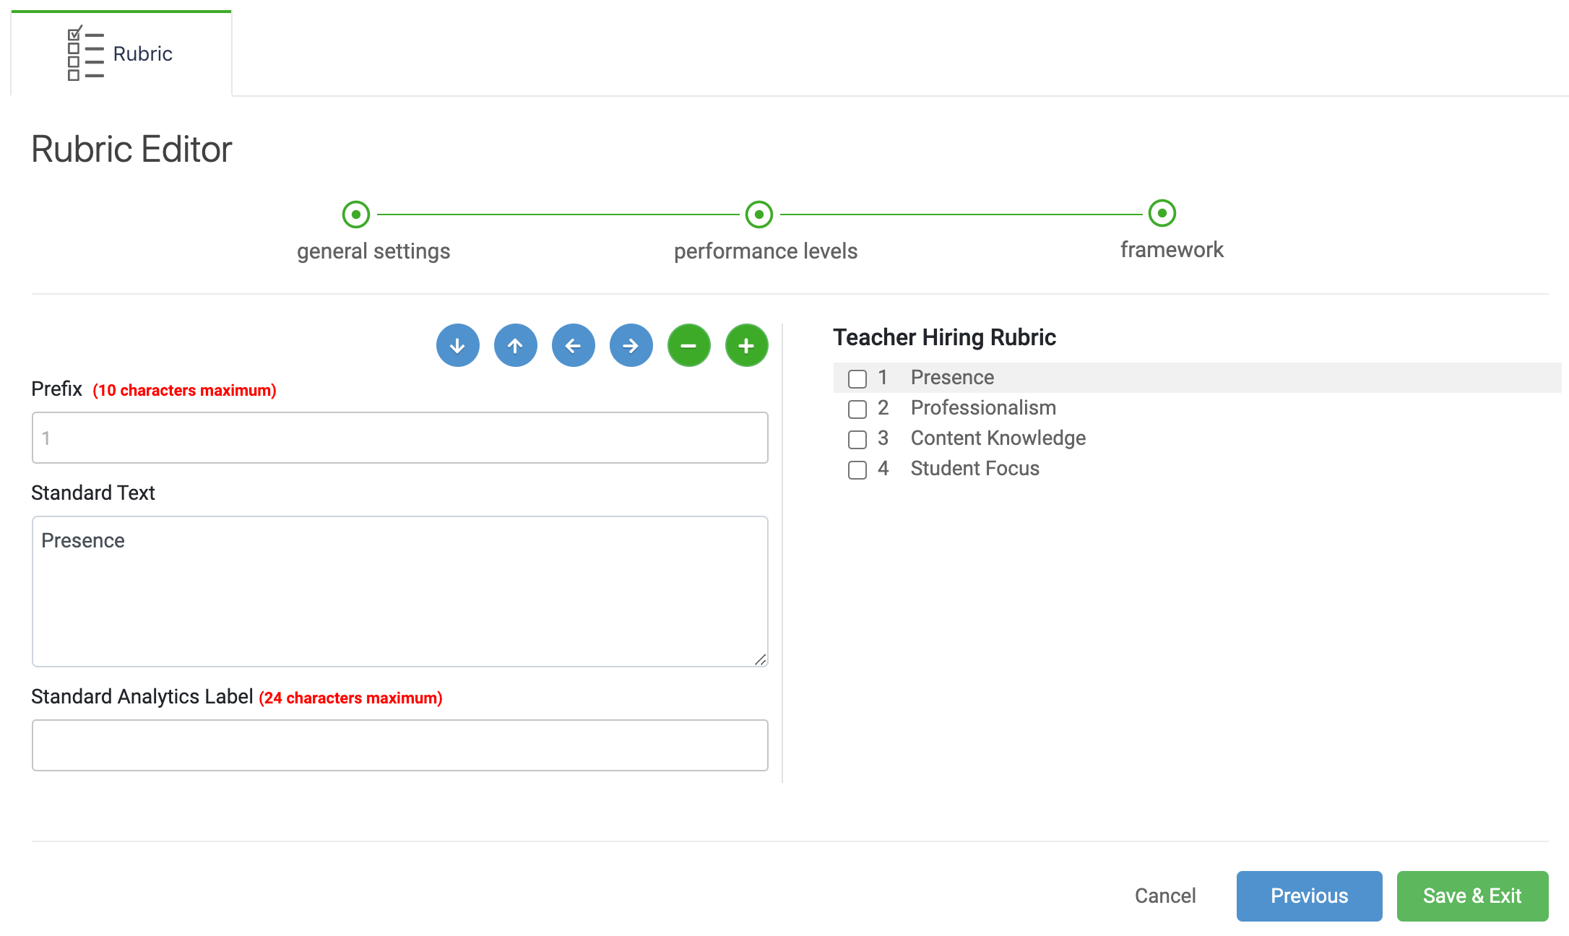
Task: Click the Rubric checklist icon
Action: coord(85,53)
